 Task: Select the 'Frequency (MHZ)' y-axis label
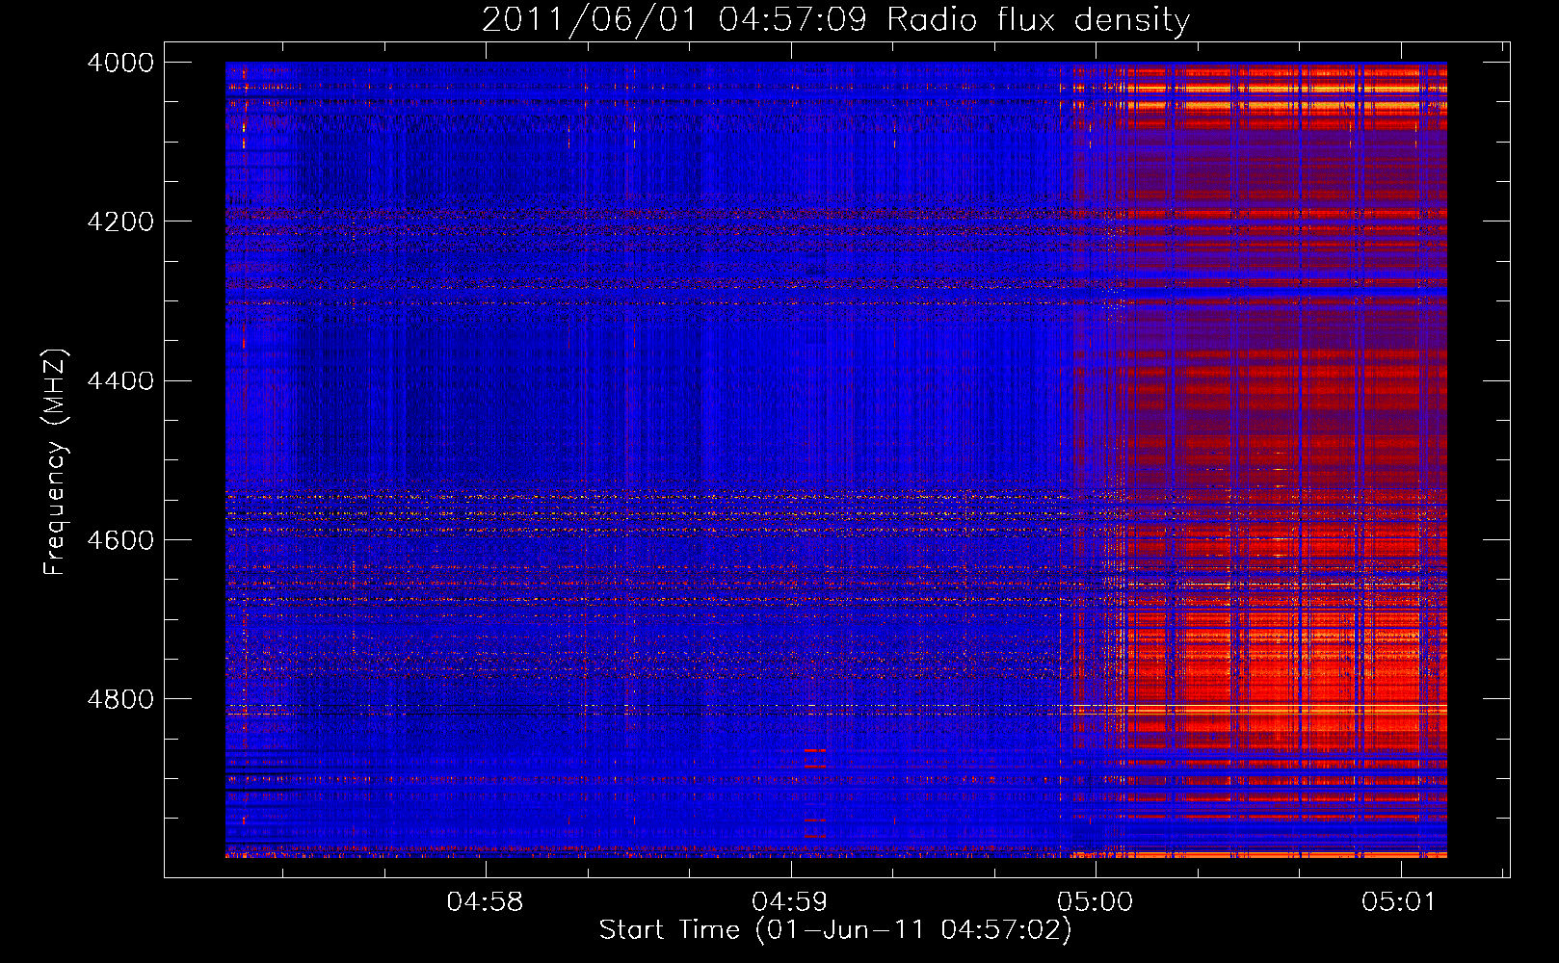pyautogui.click(x=55, y=462)
